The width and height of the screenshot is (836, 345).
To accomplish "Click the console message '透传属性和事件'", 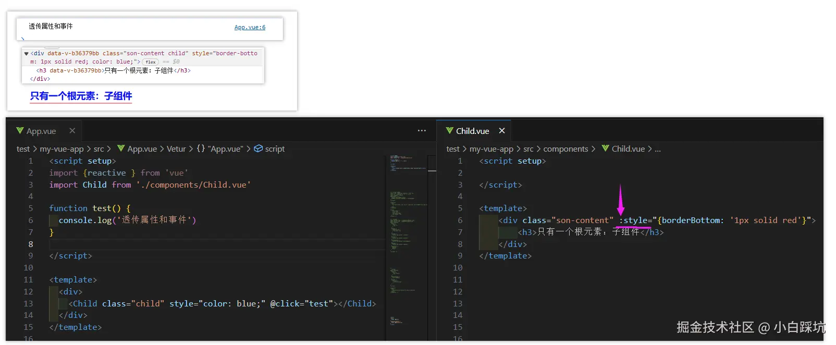I will tap(51, 27).
